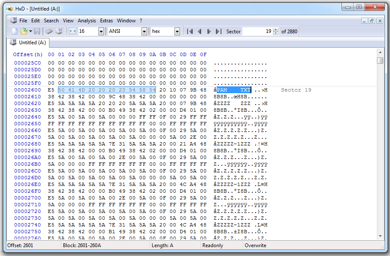The width and height of the screenshot is (390, 256).
Task: Select the Untitled (A:) tab
Action: tap(28, 43)
